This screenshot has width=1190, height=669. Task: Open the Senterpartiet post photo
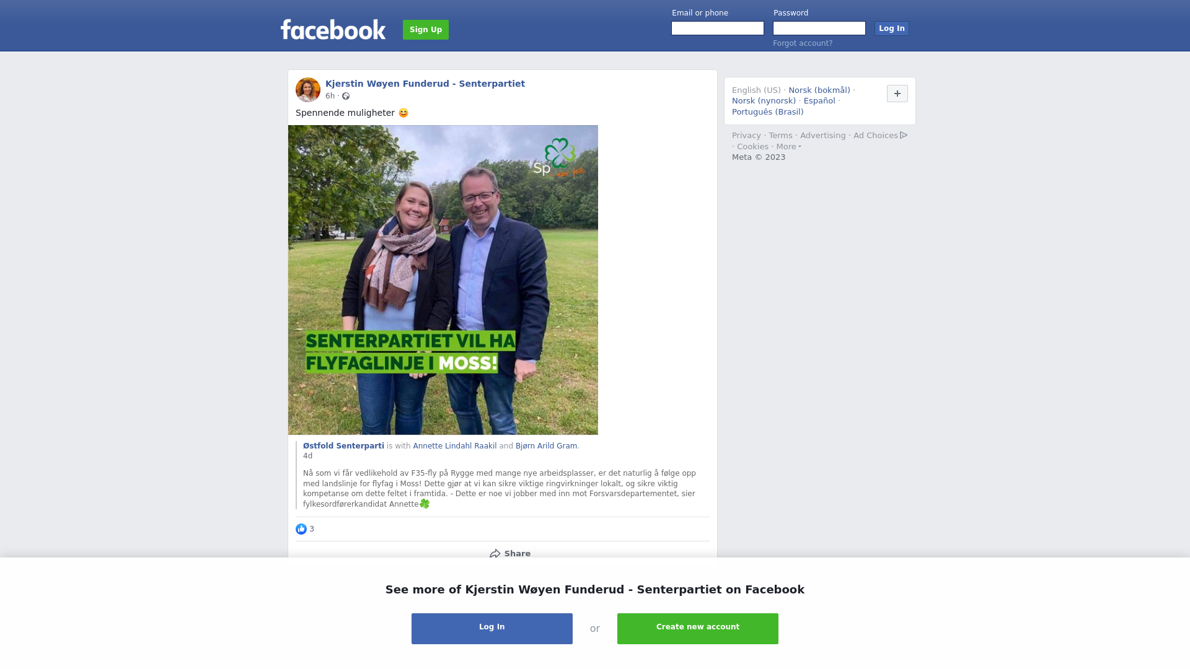click(x=443, y=280)
